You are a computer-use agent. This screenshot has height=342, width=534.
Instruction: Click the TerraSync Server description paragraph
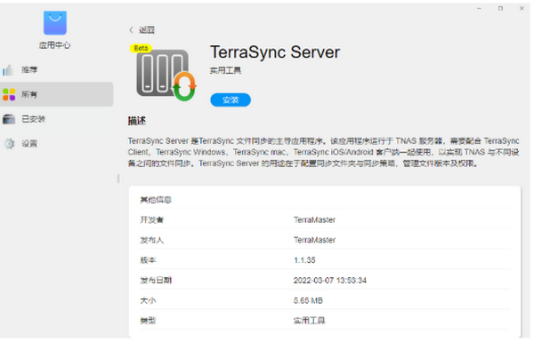coord(324,152)
